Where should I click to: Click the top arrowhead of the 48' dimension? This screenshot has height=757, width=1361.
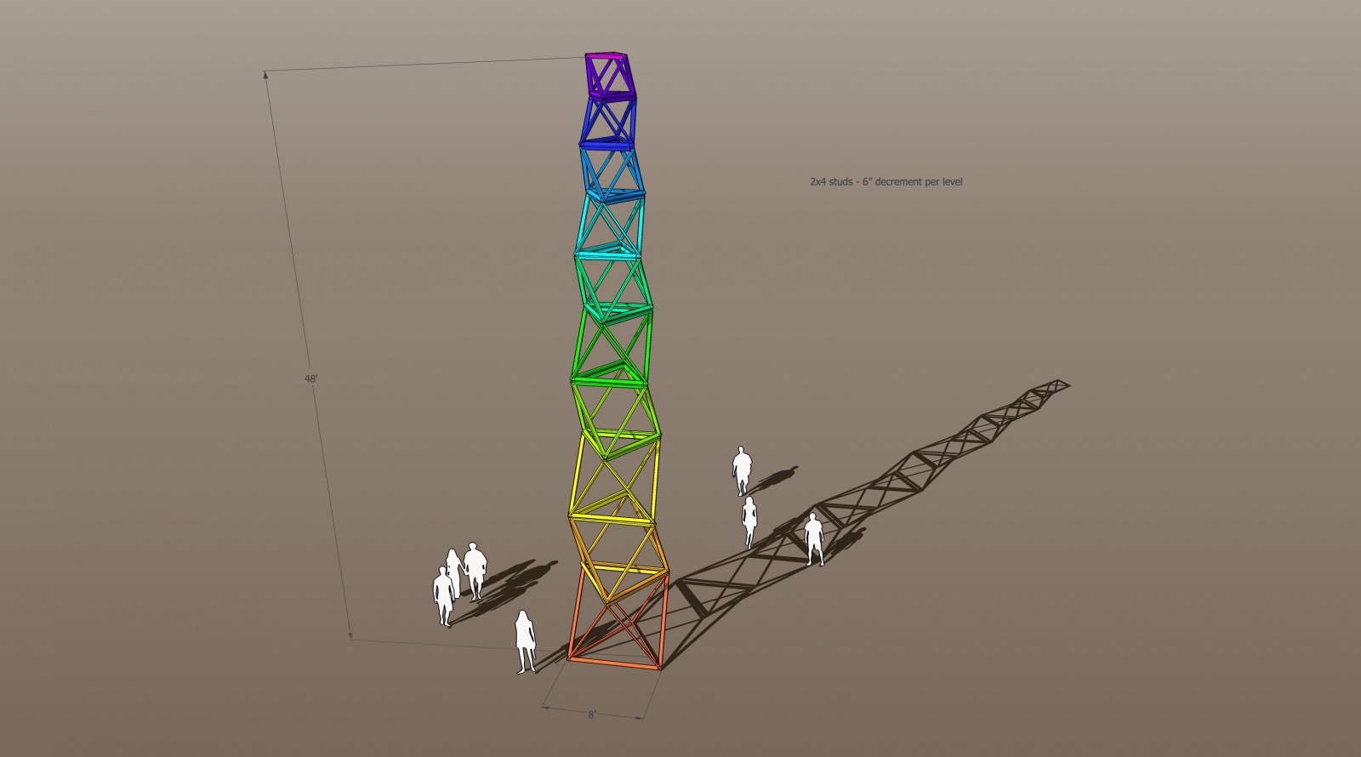click(266, 75)
